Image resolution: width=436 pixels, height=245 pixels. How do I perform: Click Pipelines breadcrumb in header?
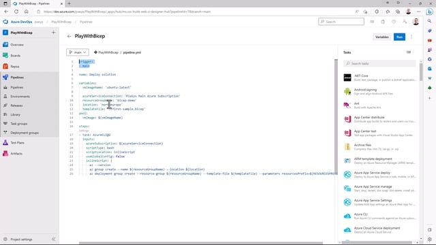(86, 22)
